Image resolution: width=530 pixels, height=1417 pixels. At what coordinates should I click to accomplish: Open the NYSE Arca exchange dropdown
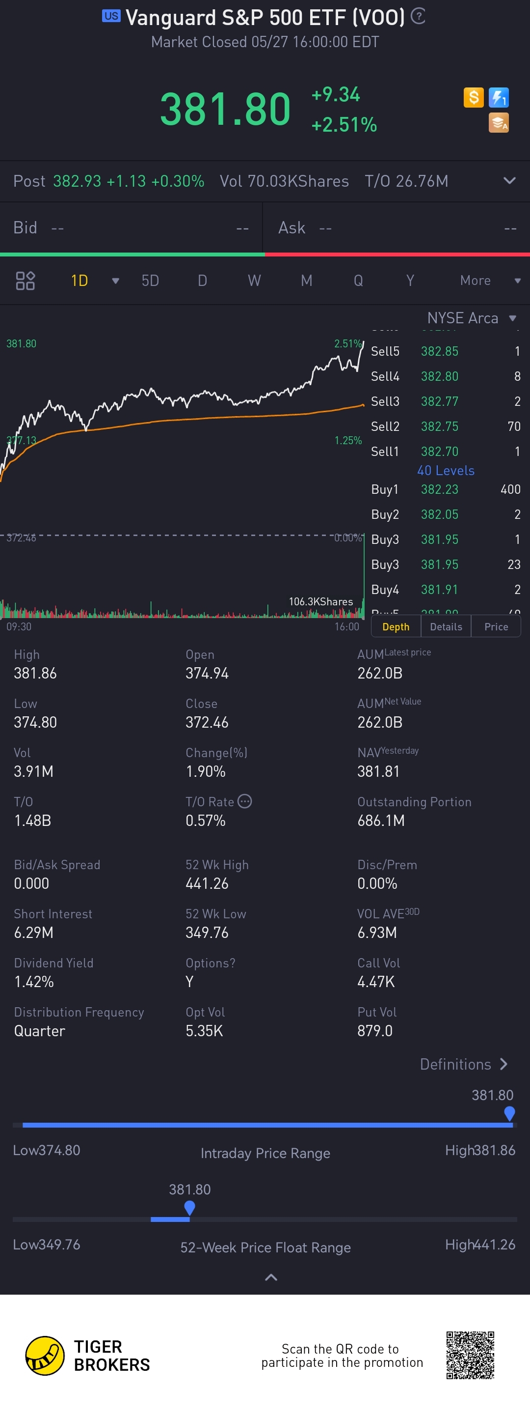(472, 318)
